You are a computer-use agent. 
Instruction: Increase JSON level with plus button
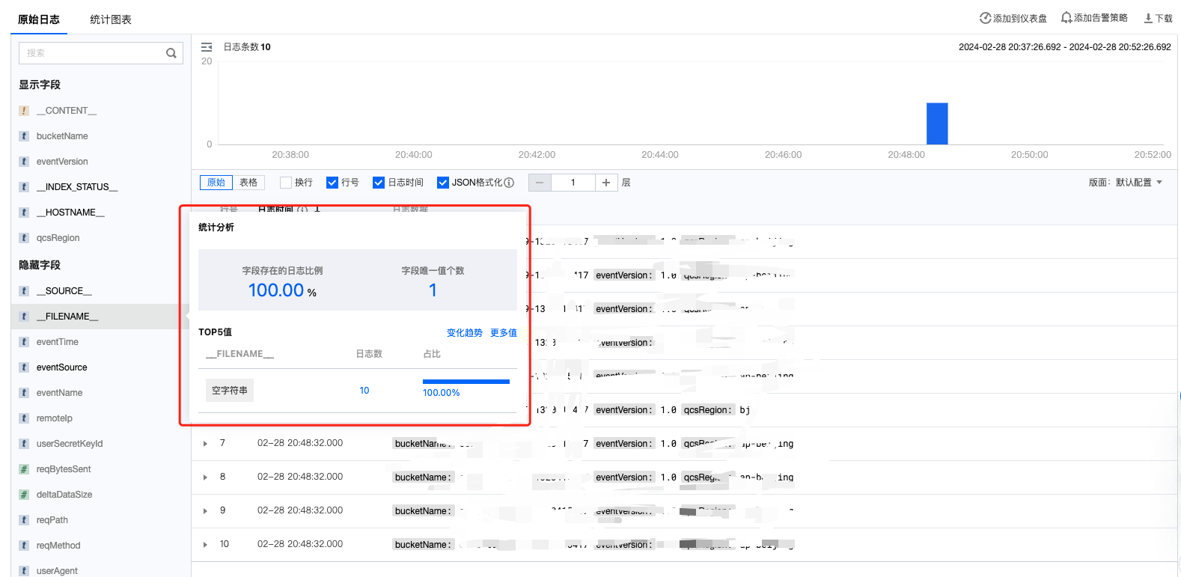[x=606, y=183]
